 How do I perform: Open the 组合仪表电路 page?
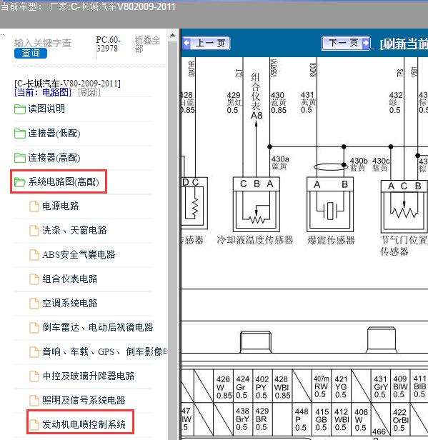click(70, 279)
